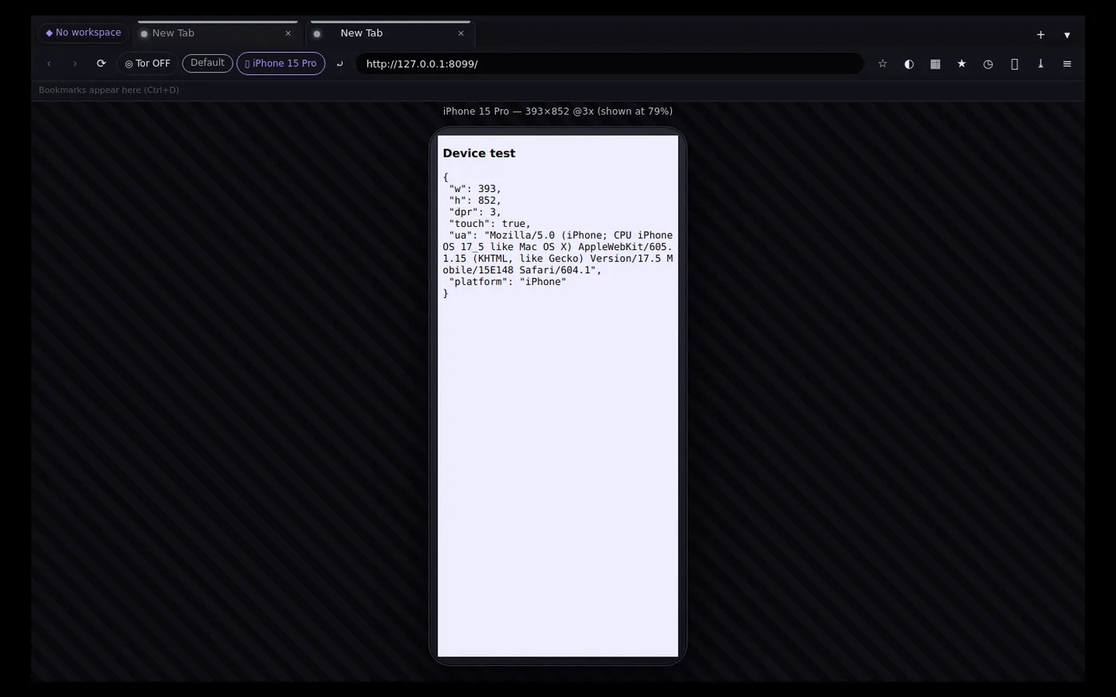Click the half-circle contrast icon
This screenshot has height=697, width=1116.
909,64
